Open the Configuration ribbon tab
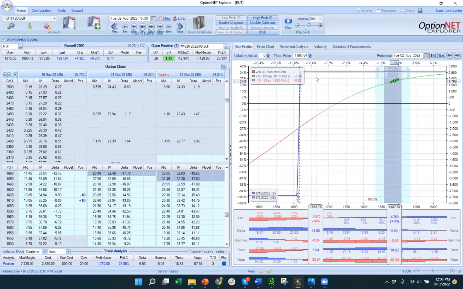This screenshot has height=289, width=463. coord(42,10)
